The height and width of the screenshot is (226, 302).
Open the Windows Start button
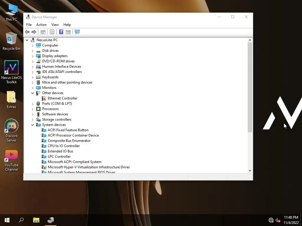click(x=7, y=220)
